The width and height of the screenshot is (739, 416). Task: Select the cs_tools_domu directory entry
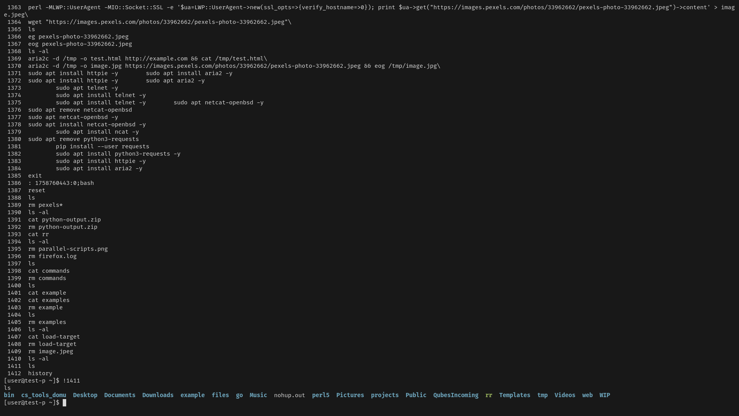pos(43,395)
